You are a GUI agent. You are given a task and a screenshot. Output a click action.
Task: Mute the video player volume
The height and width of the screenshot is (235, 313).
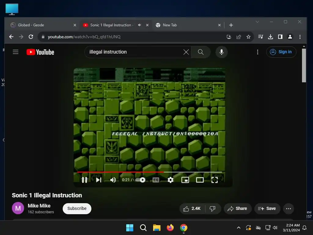[x=113, y=180]
